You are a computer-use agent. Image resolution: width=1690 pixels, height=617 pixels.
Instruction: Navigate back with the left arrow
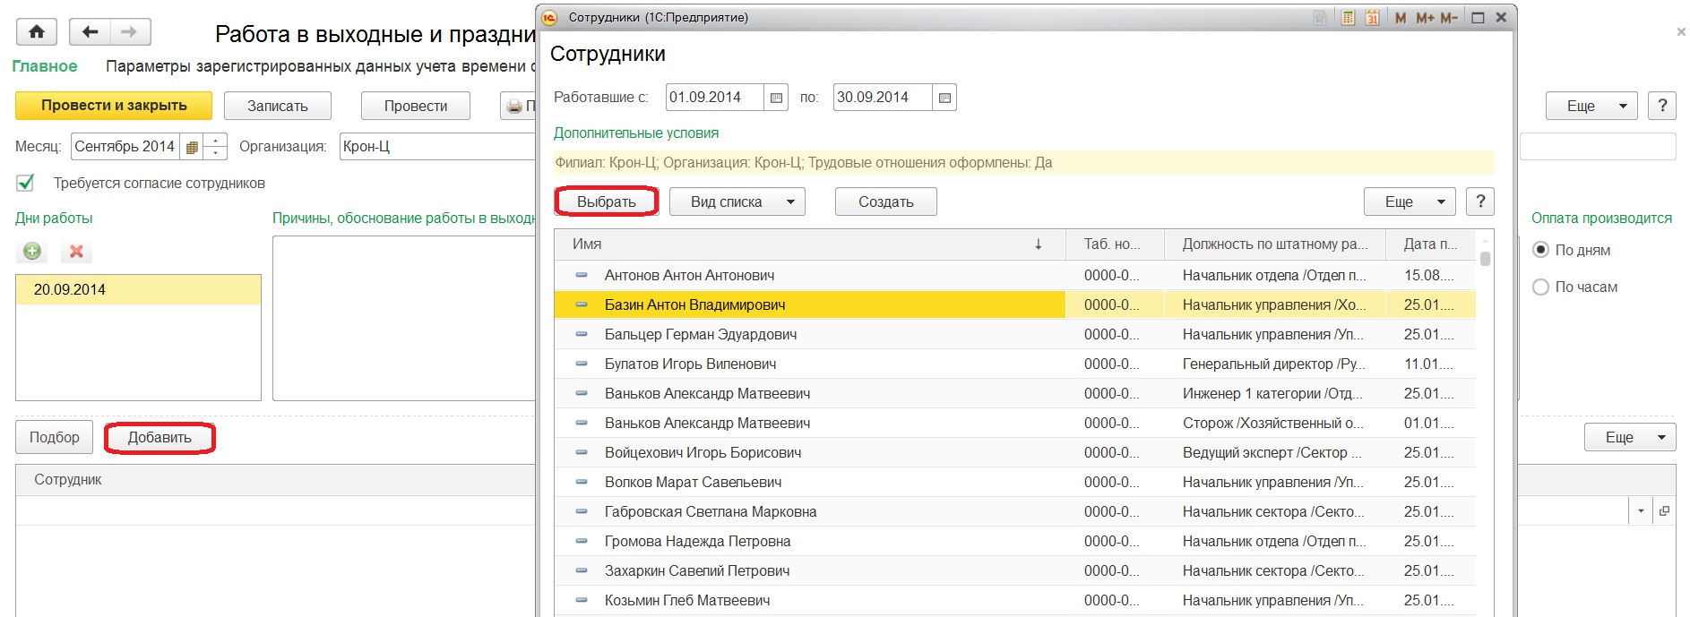click(x=90, y=32)
